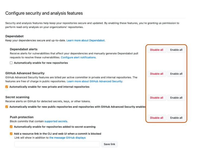Screen dimensions: 197x150
Task: Open the supported secrets link
Action: pyautogui.click(x=56, y=122)
